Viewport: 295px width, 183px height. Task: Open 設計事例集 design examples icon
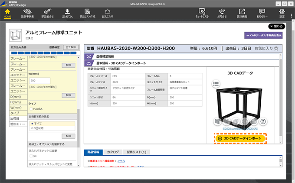tap(28, 13)
